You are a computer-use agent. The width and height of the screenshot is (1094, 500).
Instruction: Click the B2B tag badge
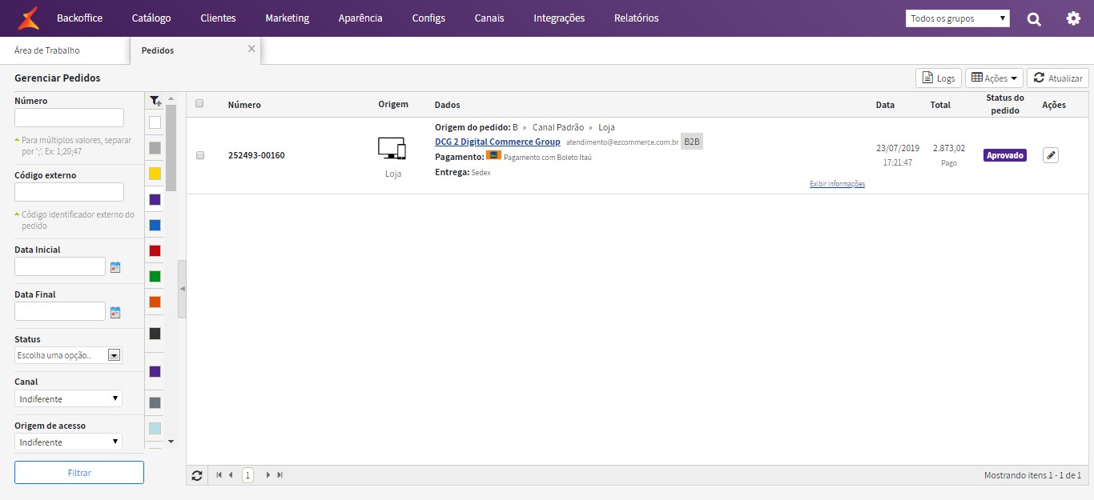point(691,142)
